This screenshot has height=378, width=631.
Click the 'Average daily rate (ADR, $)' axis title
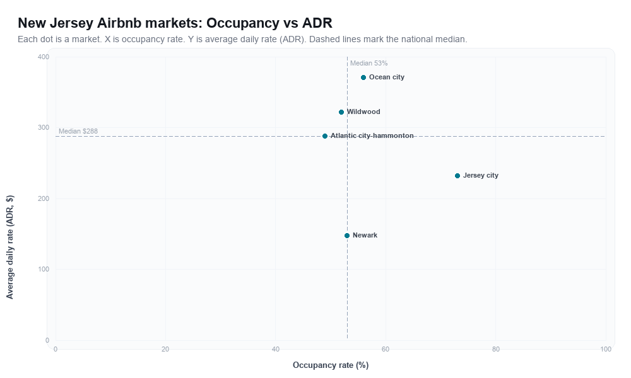click(x=9, y=247)
